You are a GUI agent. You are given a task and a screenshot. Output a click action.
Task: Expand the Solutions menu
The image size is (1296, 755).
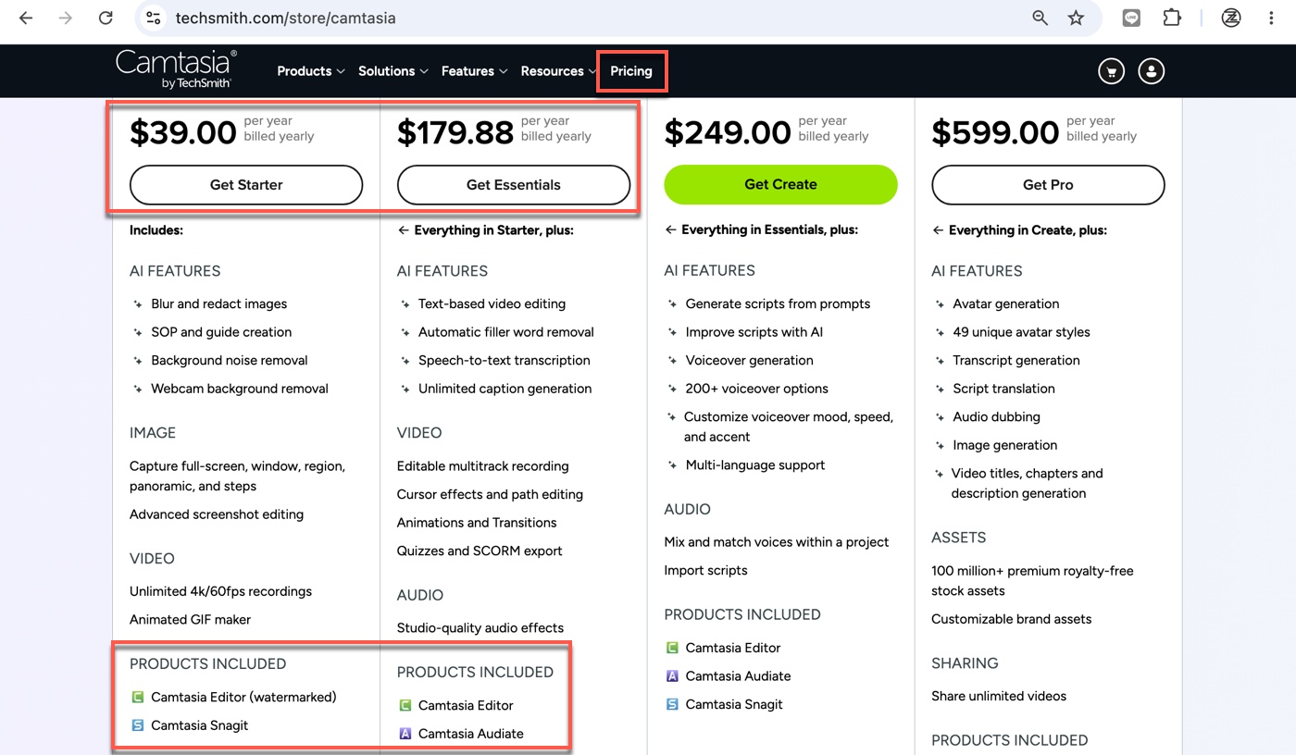[393, 71]
